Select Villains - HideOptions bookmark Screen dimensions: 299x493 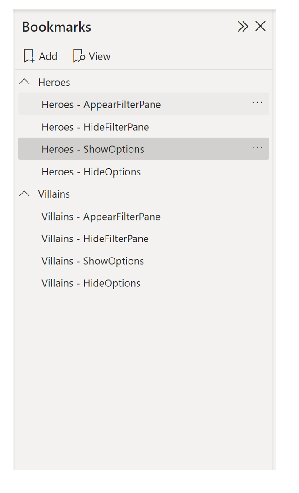point(144,283)
